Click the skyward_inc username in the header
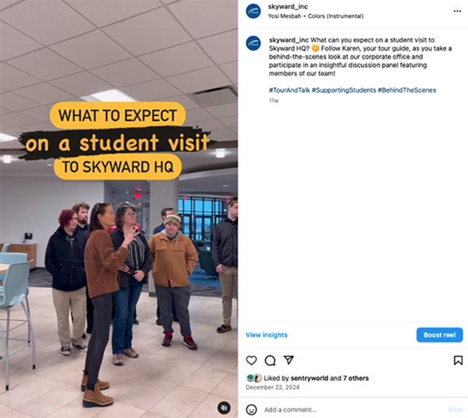 [288, 6]
